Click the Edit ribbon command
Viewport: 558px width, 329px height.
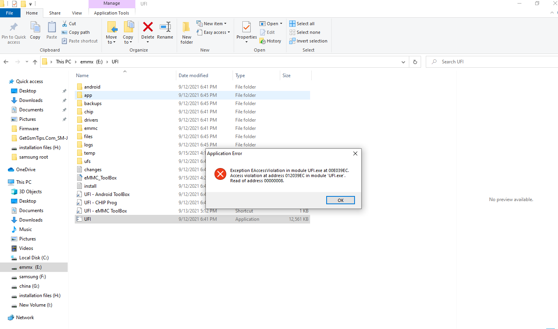pyautogui.click(x=267, y=32)
